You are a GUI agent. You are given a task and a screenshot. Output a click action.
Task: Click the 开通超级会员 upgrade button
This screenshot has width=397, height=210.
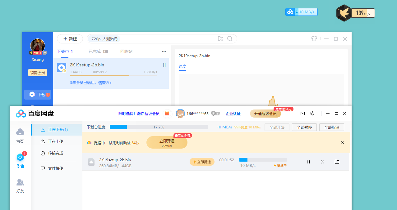click(x=265, y=114)
